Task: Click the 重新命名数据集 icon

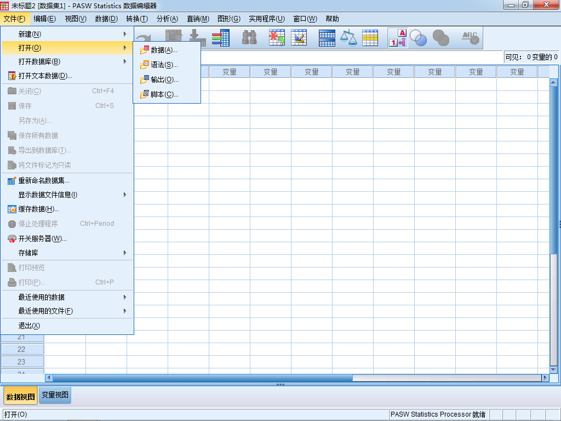Action: (12, 180)
